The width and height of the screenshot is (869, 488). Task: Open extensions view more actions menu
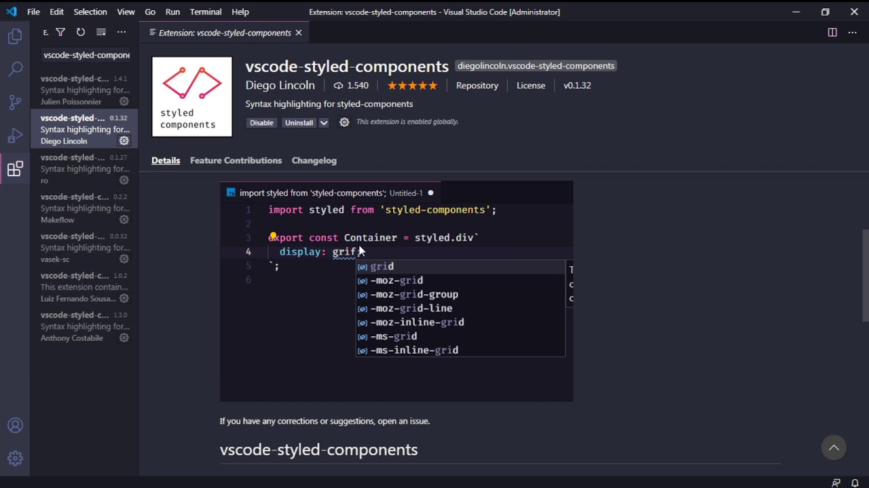(x=122, y=32)
